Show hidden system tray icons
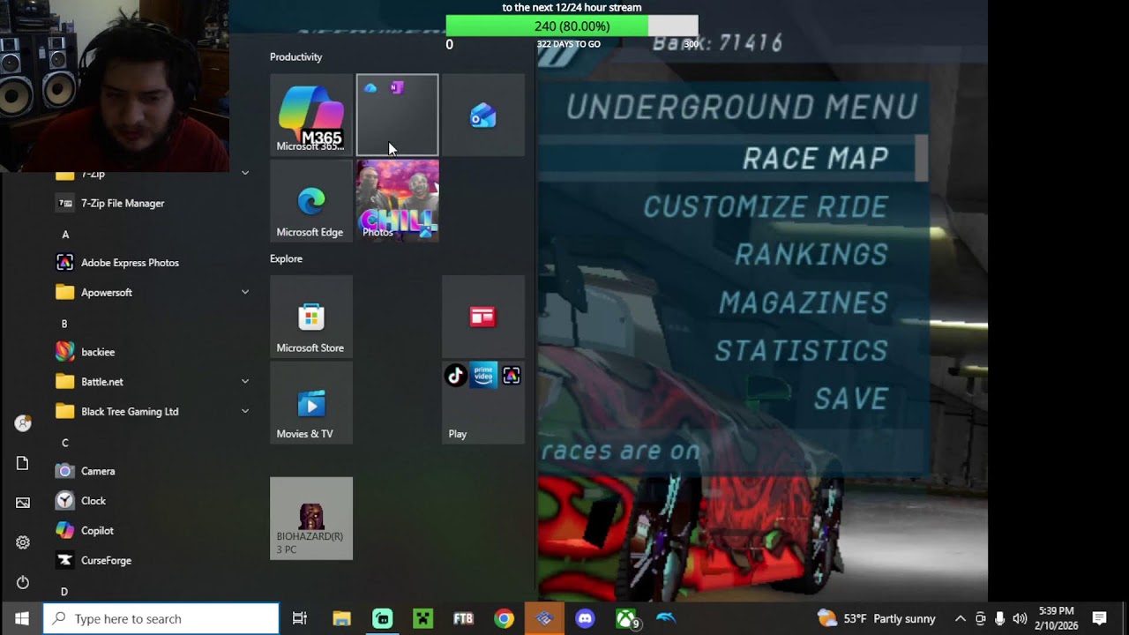 click(961, 618)
